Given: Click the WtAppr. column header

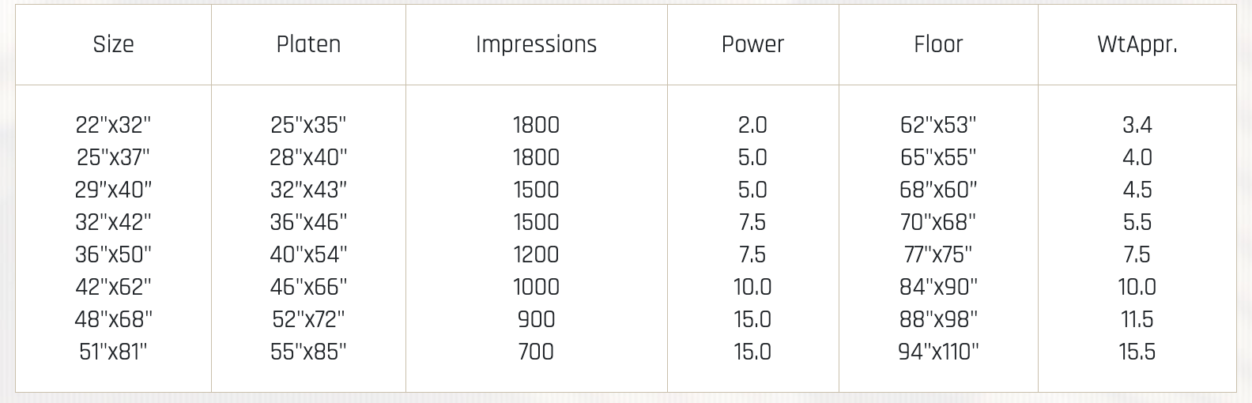Looking at the screenshot, I should pos(1137,44).
